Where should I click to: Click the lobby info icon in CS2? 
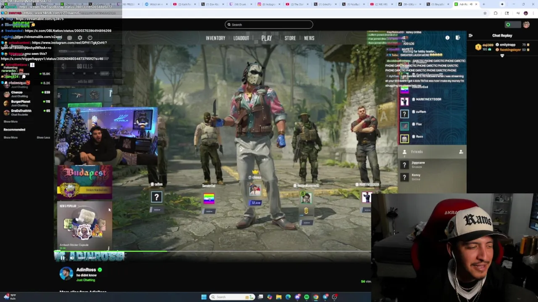click(447, 38)
